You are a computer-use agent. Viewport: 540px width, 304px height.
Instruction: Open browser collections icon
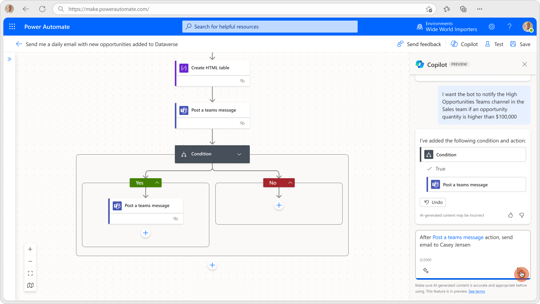point(463,9)
